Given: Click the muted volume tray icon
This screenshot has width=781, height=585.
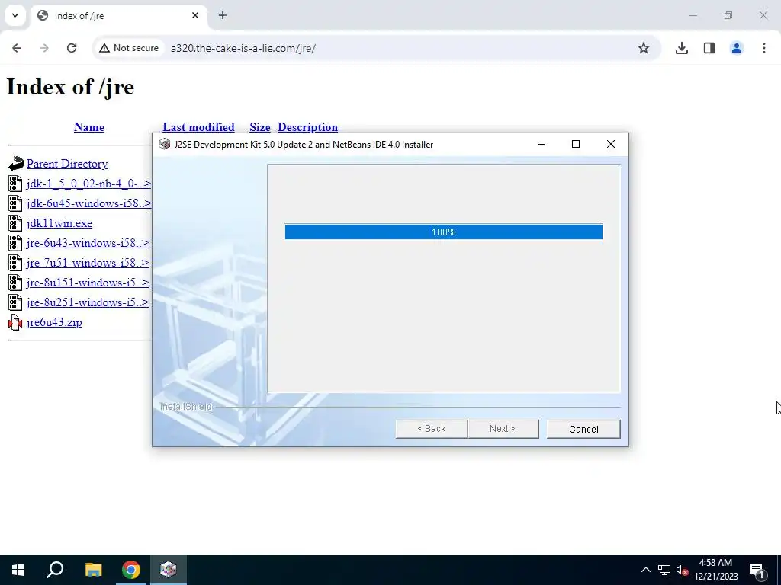Looking at the screenshot, I should click(x=682, y=570).
